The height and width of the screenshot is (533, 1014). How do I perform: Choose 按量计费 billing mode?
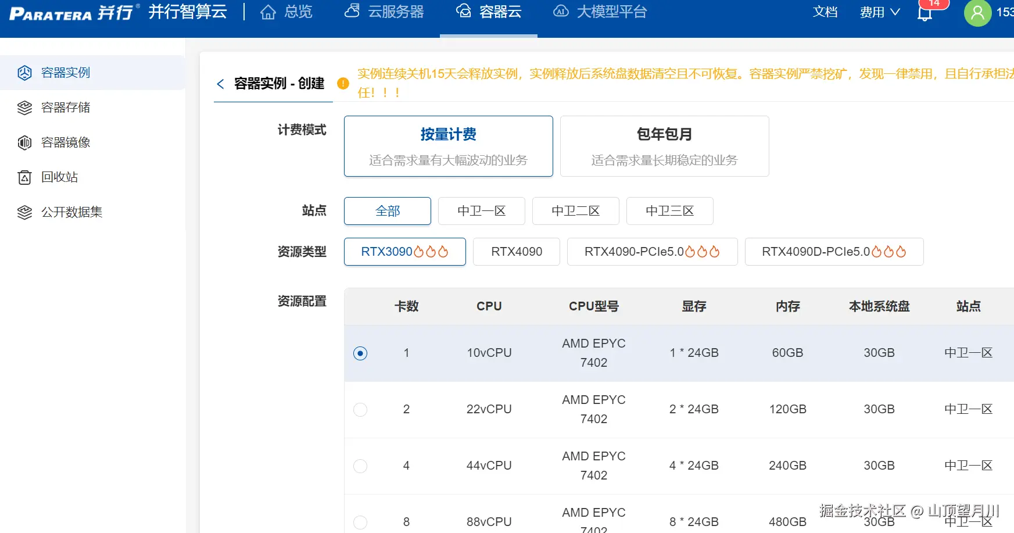click(x=449, y=146)
